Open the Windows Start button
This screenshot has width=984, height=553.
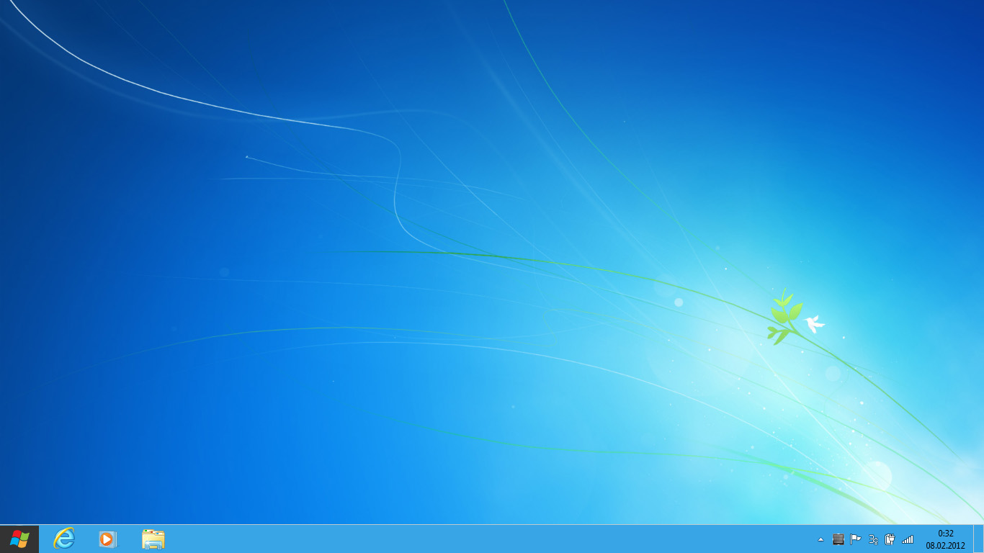point(19,539)
